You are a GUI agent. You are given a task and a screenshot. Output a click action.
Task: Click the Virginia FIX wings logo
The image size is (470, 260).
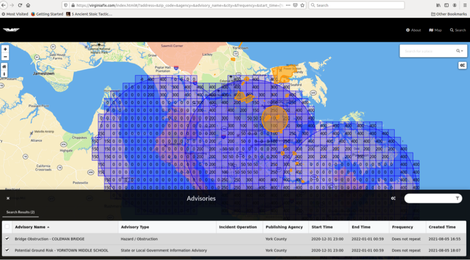tap(10, 30)
